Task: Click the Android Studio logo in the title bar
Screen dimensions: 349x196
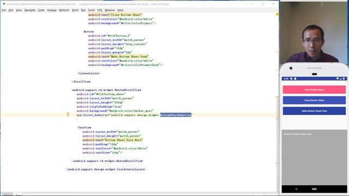Action: point(4,4)
